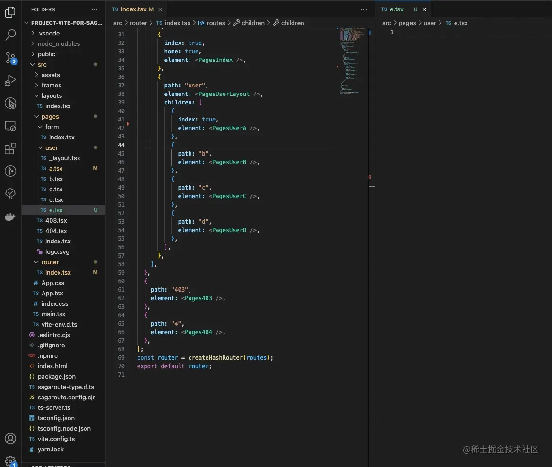
Task: Open package.json file
Action: click(64, 376)
